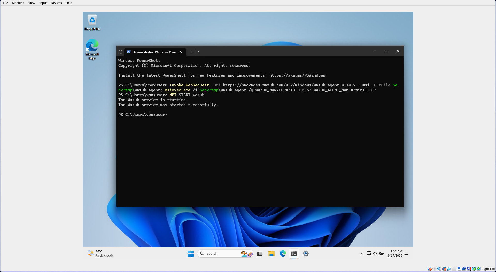Click the last PS C:\Users\vboxuser> prompt
The height and width of the screenshot is (272, 496).
(x=143, y=115)
